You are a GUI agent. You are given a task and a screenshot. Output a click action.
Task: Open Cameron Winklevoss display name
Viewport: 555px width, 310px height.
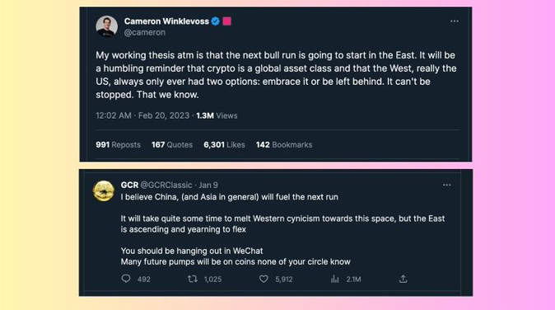point(166,21)
